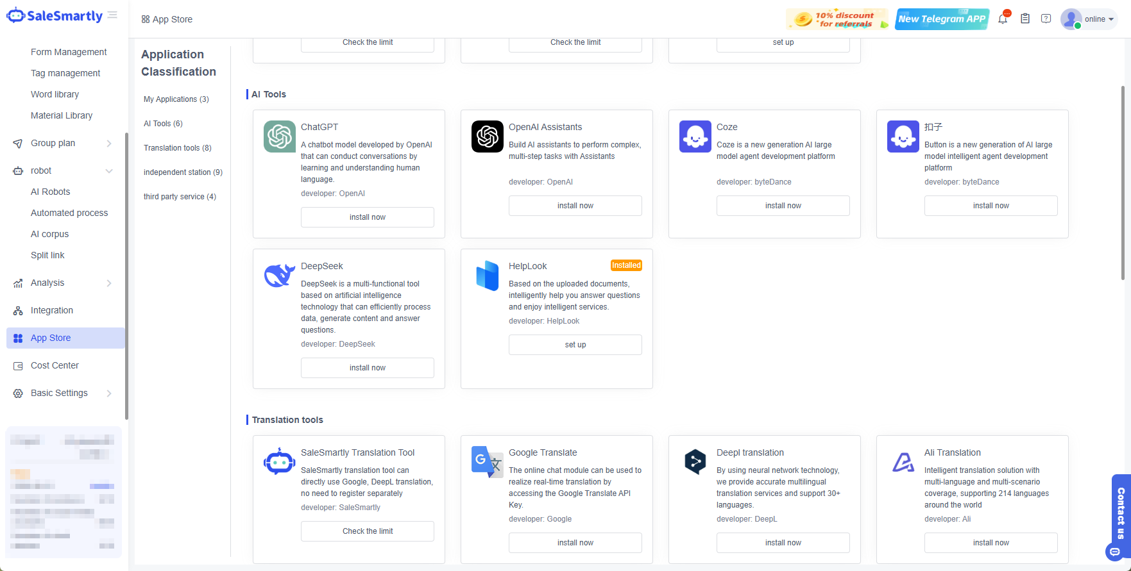The width and height of the screenshot is (1131, 571).
Task: Click the ChatGPT app icon
Action: tap(280, 137)
